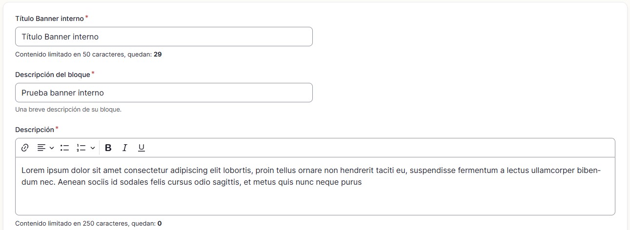This screenshot has height=230, width=630.
Task: Place cursor after the word 'purus'
Action: click(362, 182)
